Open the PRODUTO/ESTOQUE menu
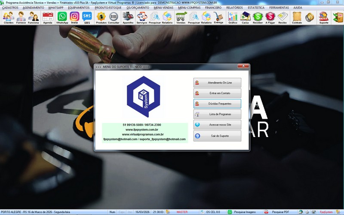The image size is (344, 215). pyautogui.click(x=108, y=8)
